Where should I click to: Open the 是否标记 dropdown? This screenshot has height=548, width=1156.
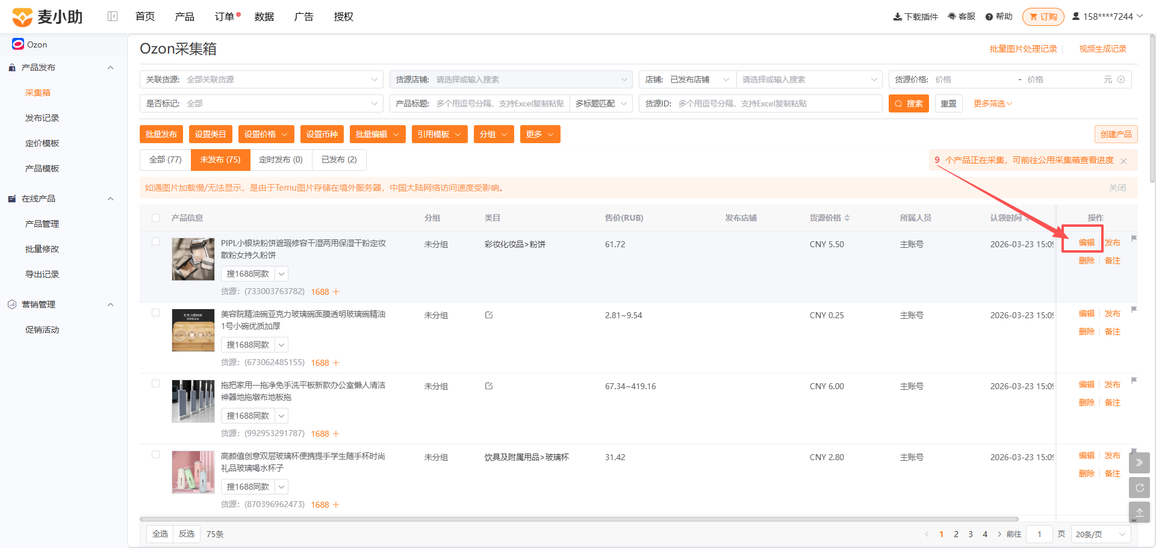tap(261, 103)
